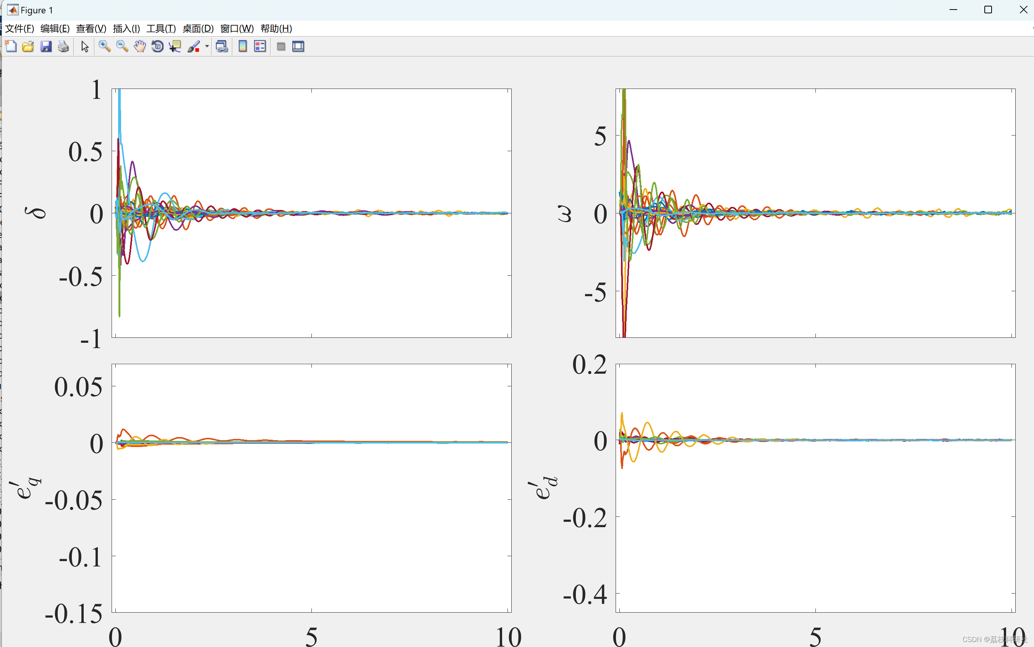
Task: Click the 0.5 tick label on δ plot
Action: tap(85, 152)
